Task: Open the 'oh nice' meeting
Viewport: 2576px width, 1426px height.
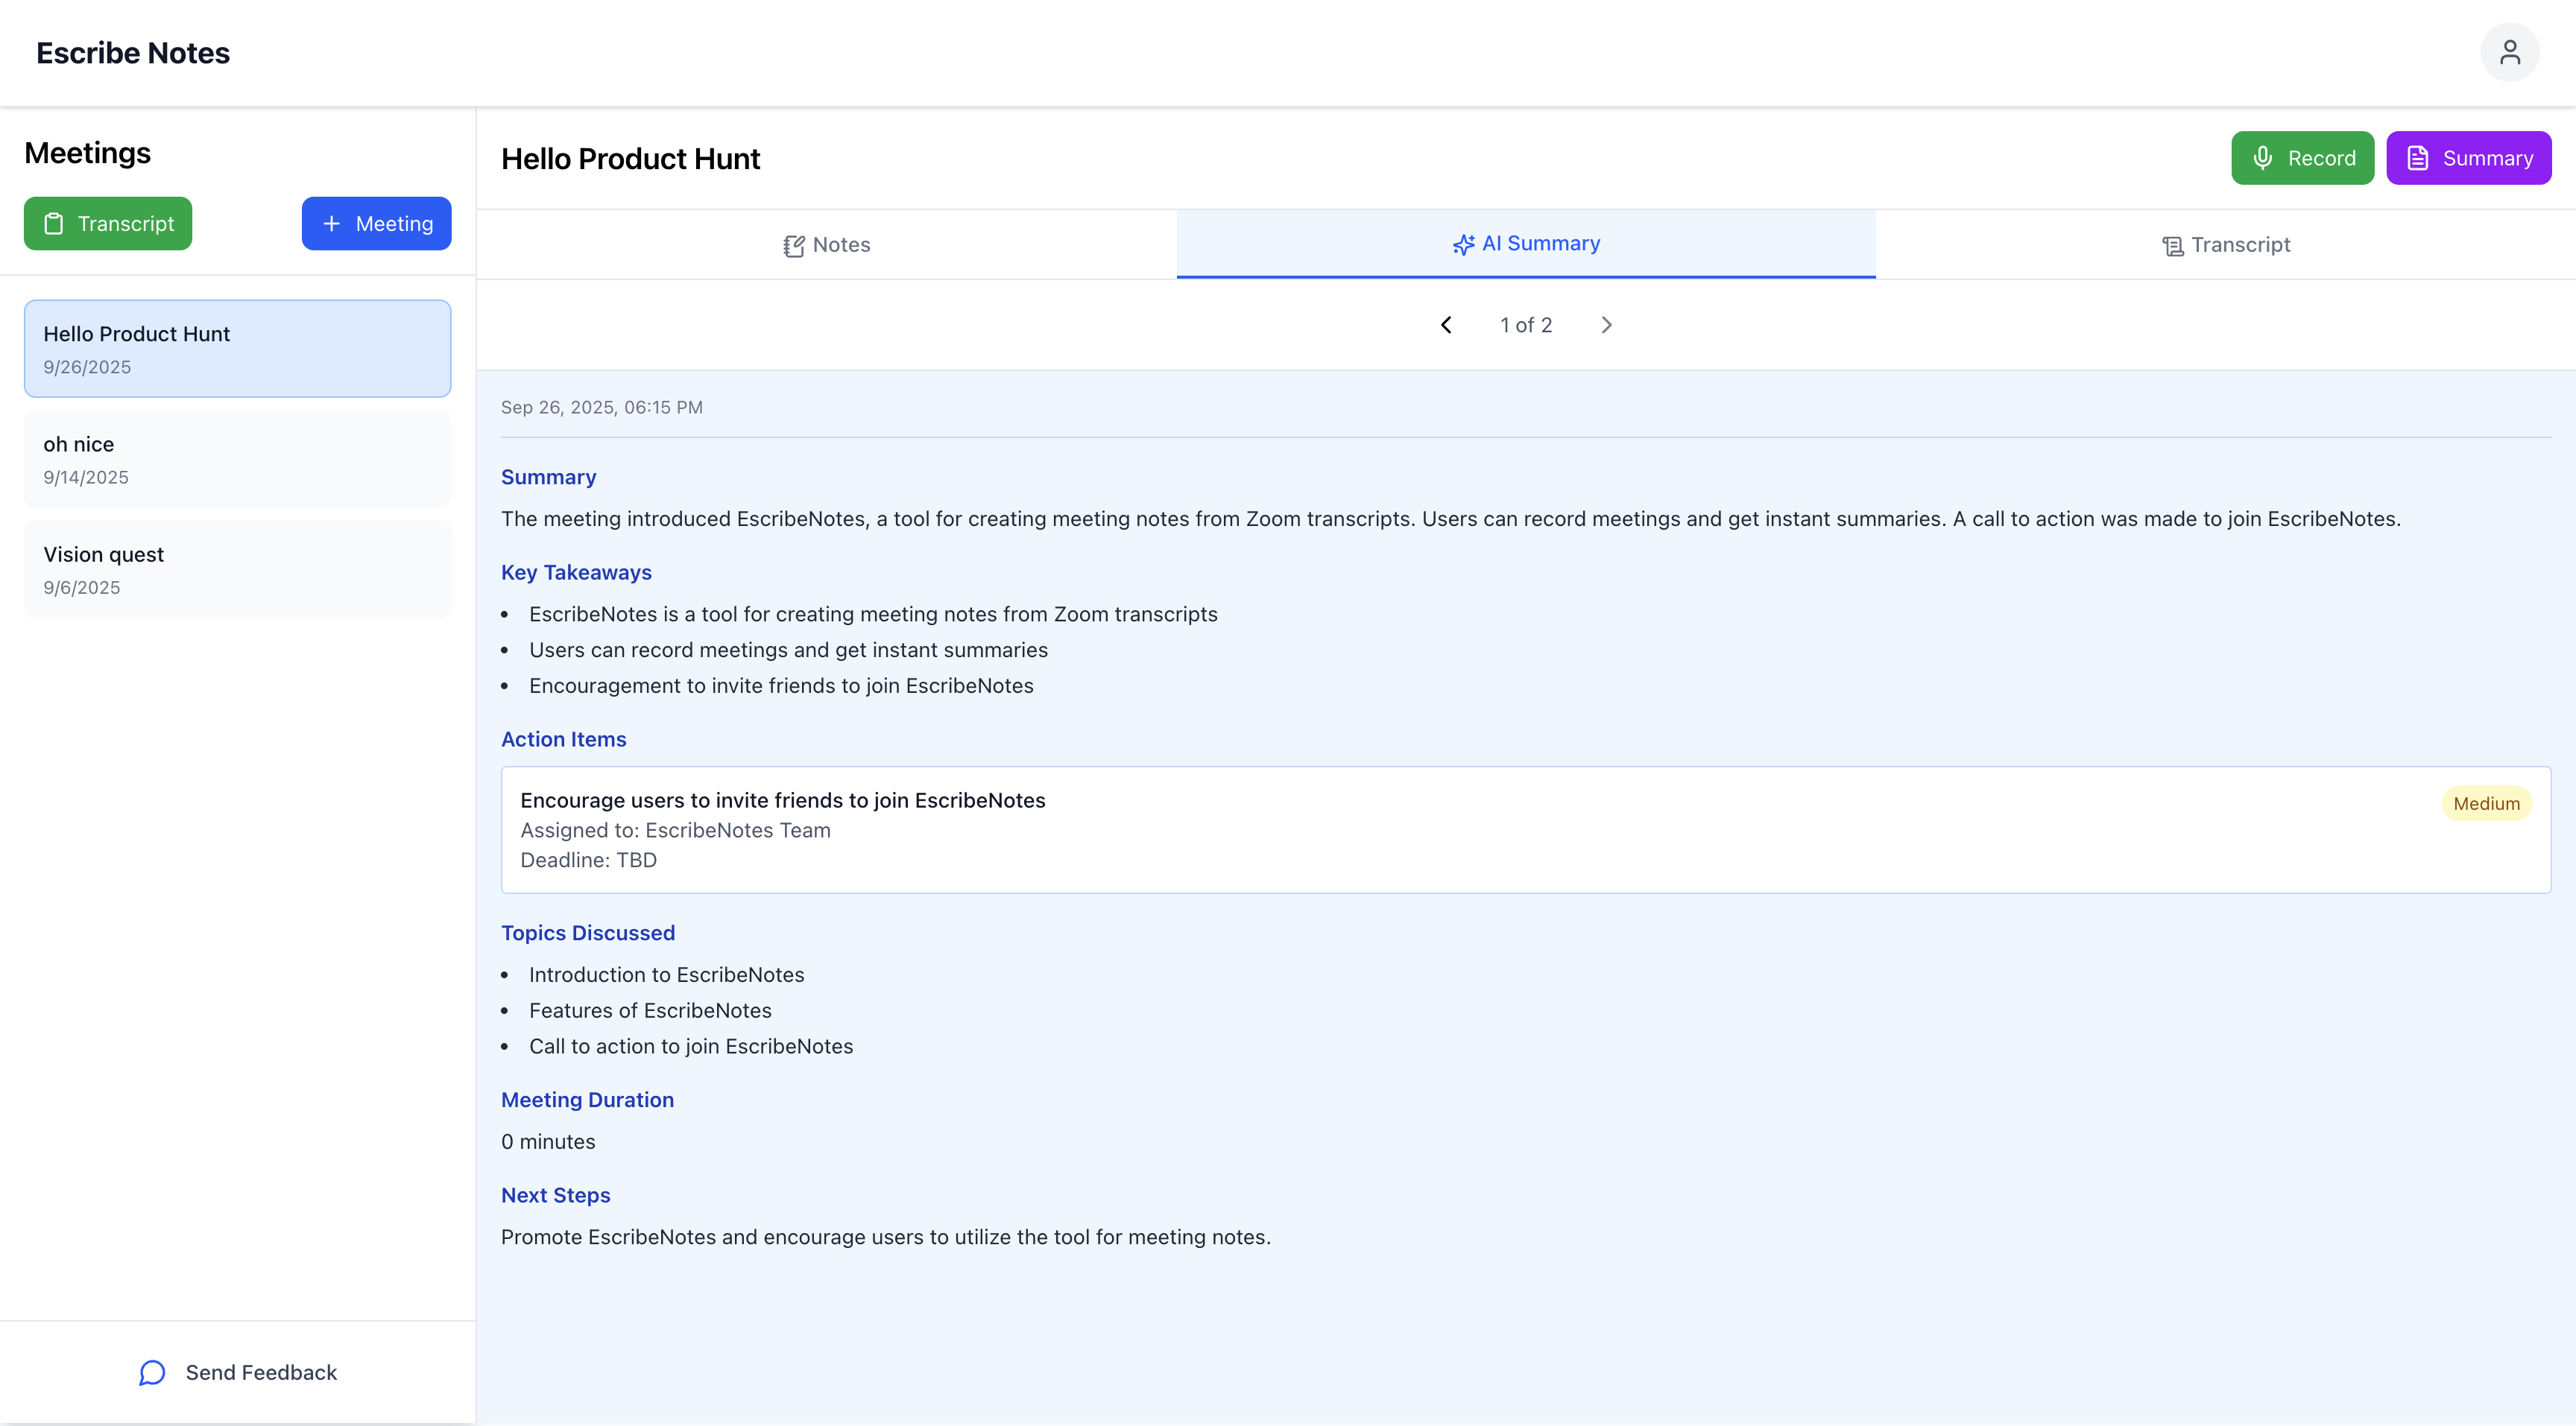Action: pos(237,459)
